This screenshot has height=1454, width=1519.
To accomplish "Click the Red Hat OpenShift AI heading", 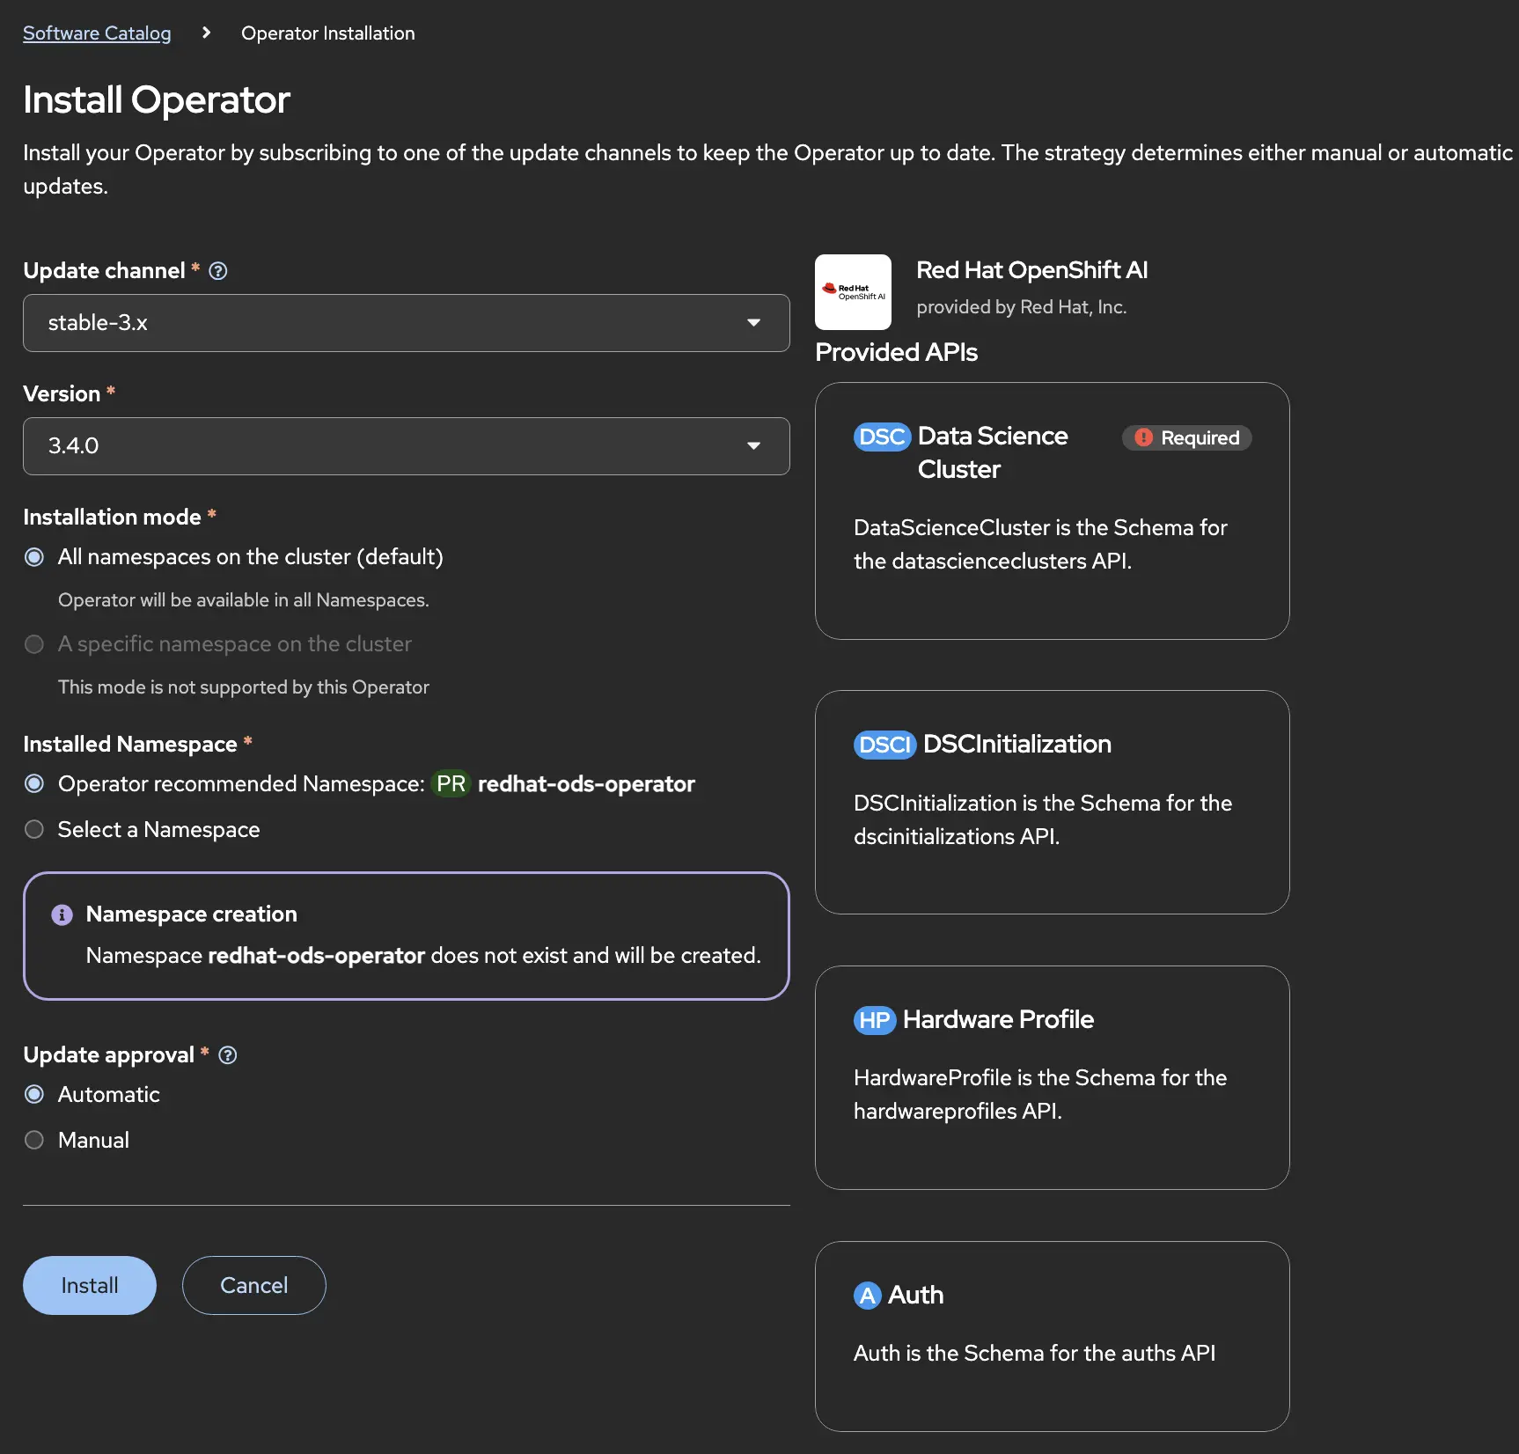I will [x=1032, y=270].
